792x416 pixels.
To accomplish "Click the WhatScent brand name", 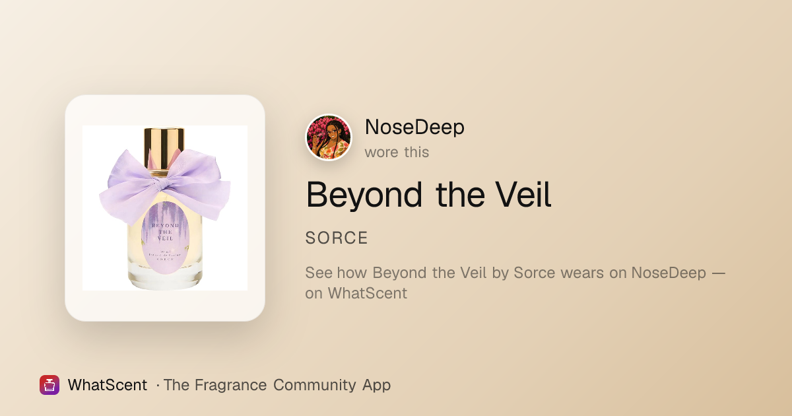I will (107, 385).
